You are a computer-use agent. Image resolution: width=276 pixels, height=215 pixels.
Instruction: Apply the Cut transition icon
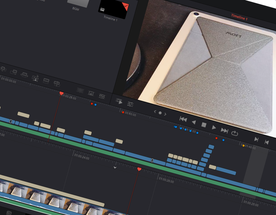(x=80, y=90)
